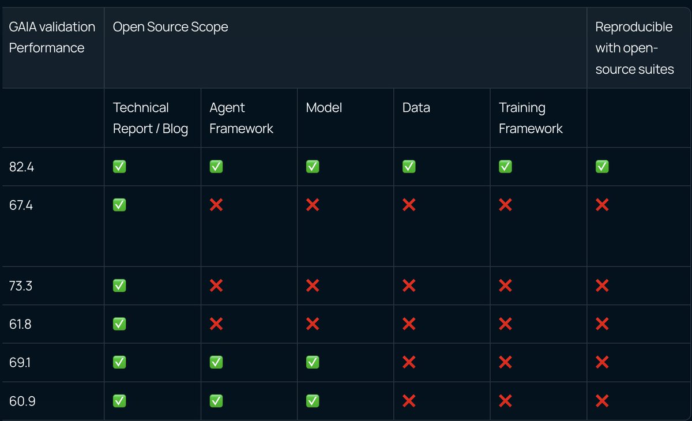
Task: Click the Data red cross in the 60.9 row
Action: [409, 401]
